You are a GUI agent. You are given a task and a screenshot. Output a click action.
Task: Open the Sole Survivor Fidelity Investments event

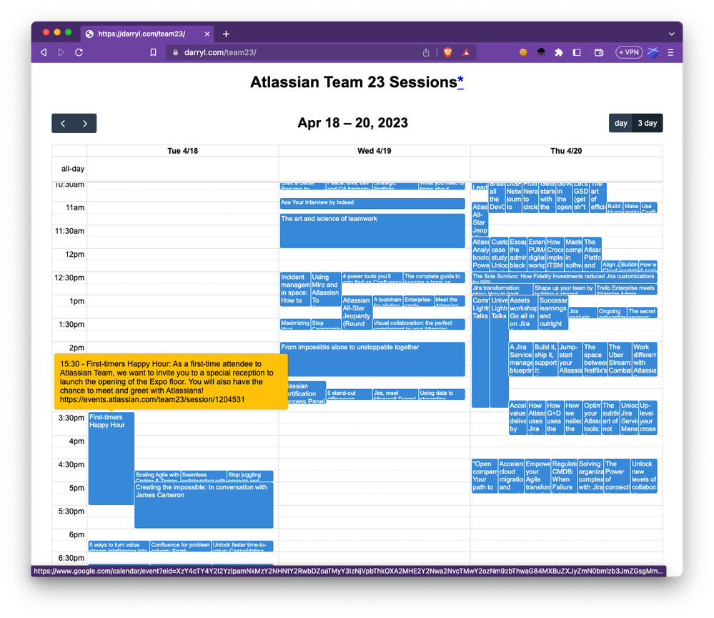564,278
